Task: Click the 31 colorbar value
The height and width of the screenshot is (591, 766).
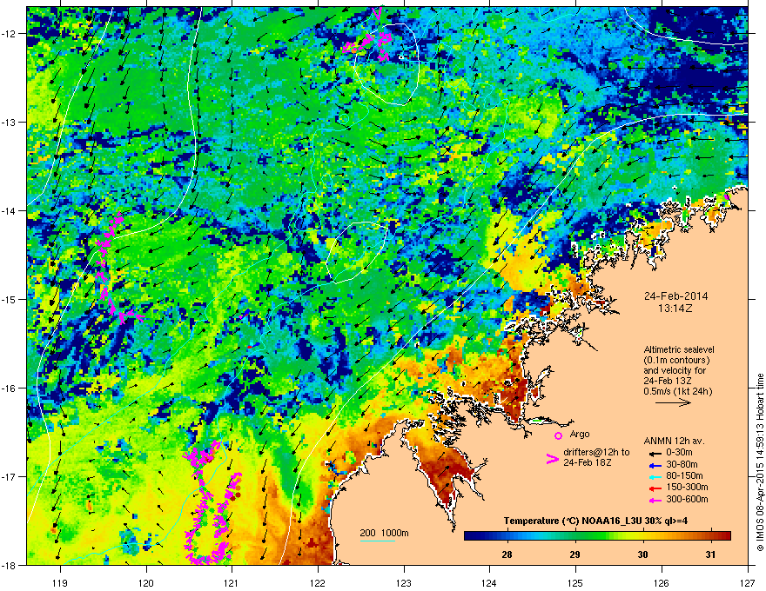Action: tap(711, 554)
